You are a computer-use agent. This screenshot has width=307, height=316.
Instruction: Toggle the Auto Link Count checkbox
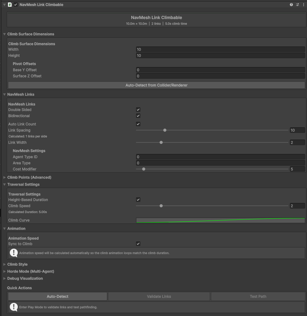point(138,124)
